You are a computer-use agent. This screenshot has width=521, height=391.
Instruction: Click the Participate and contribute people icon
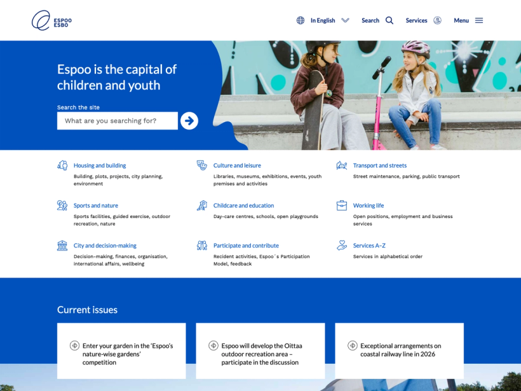pos(201,245)
